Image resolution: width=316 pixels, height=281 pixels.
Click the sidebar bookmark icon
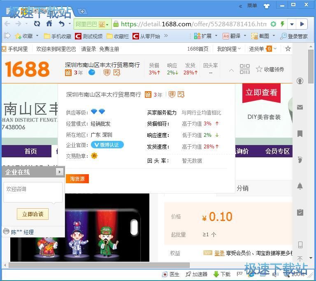(x=300, y=134)
